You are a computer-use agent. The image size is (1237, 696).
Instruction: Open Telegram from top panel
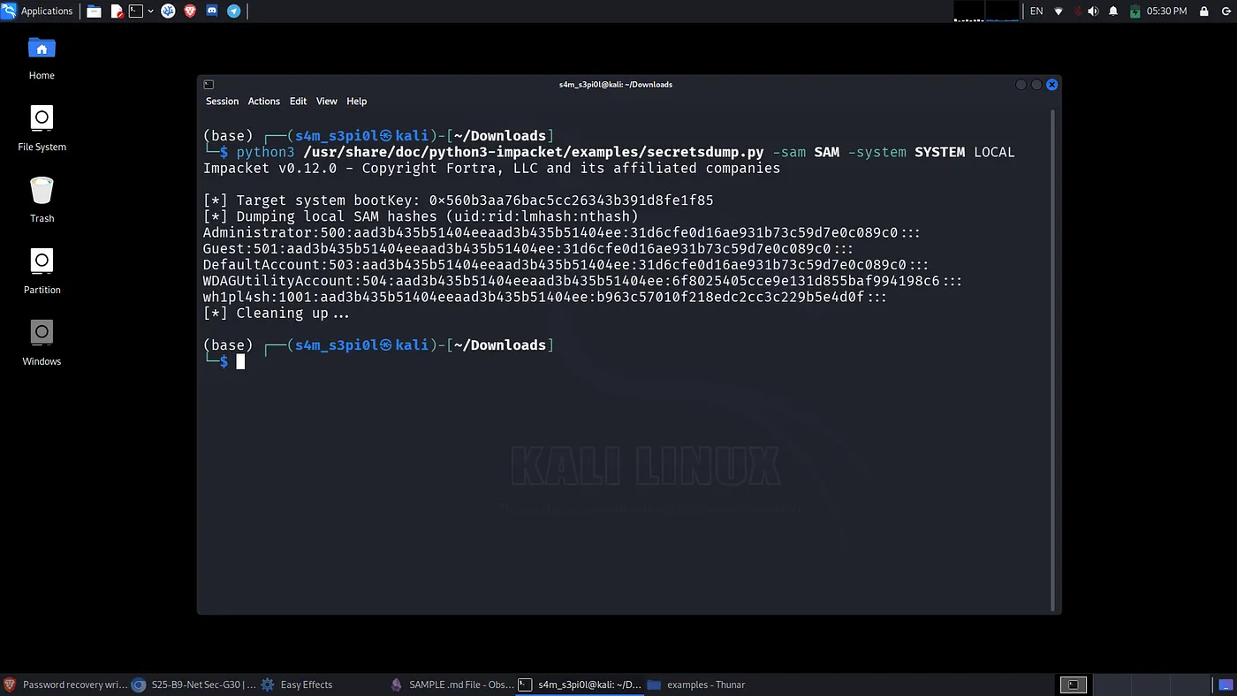pyautogui.click(x=233, y=11)
